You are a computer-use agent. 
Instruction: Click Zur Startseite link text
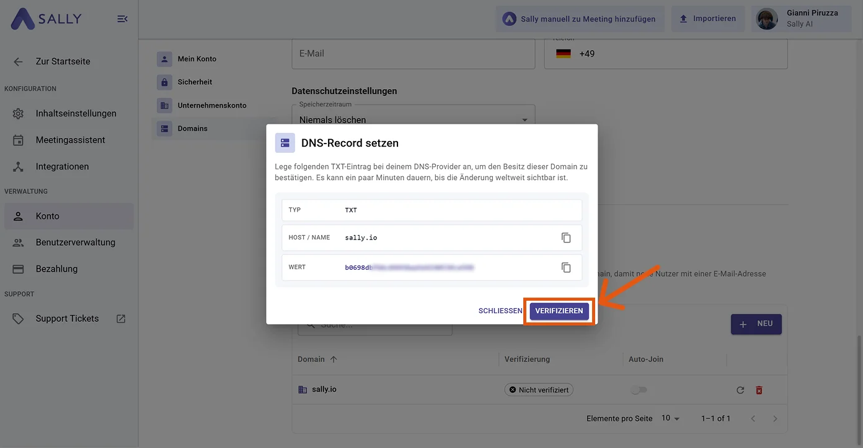pyautogui.click(x=63, y=61)
